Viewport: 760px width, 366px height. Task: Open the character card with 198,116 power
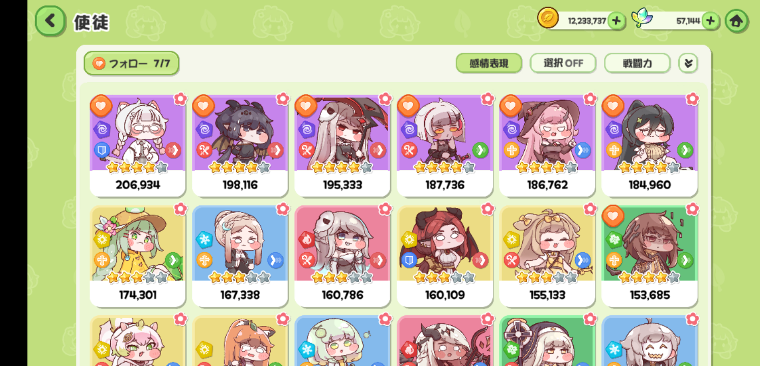[240, 146]
